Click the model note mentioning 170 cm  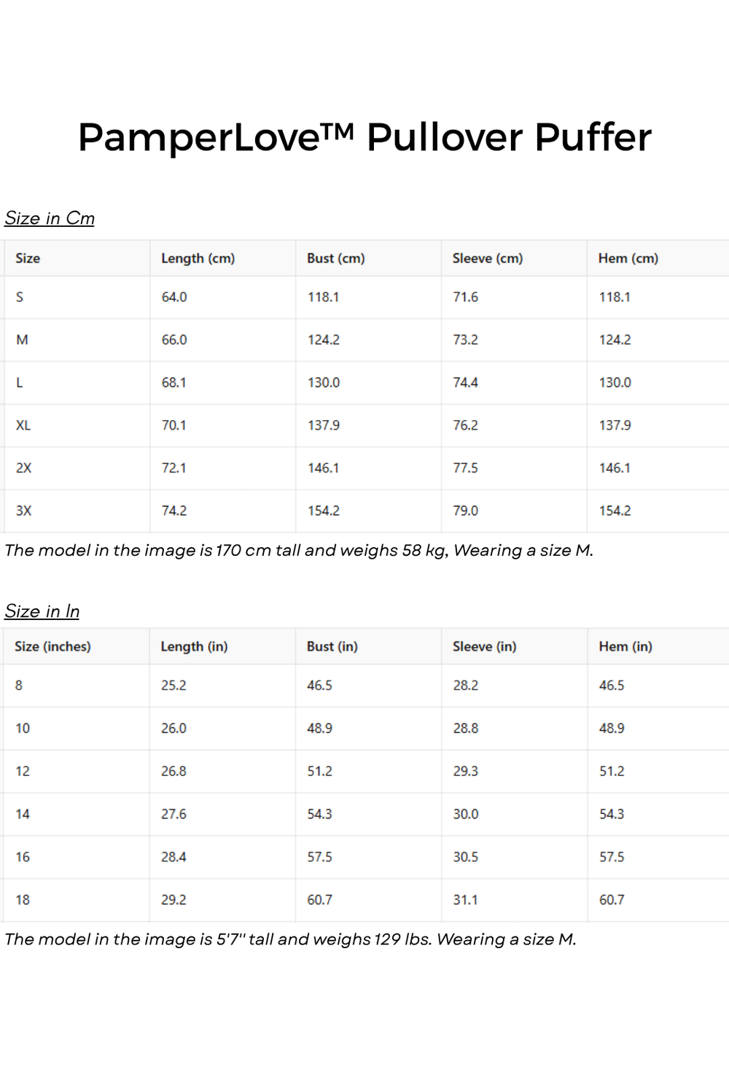click(299, 551)
